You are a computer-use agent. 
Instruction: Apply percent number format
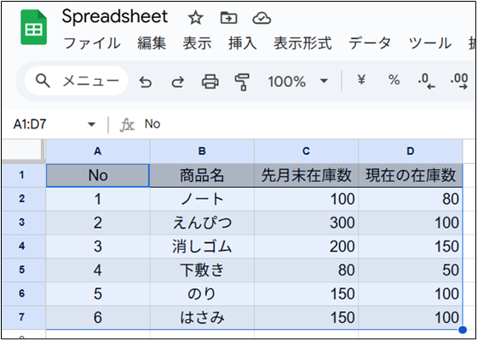coord(394,80)
